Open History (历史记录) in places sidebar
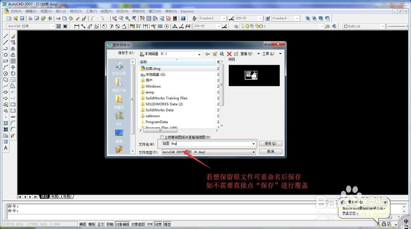The image size is (411, 229). coord(119,68)
